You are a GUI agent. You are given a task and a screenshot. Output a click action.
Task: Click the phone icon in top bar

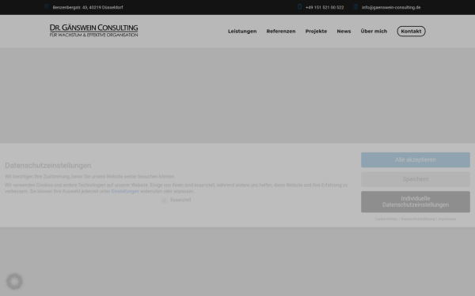pos(299,7)
